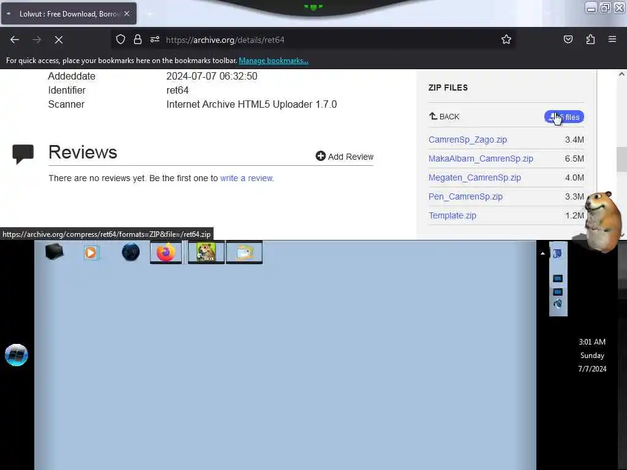
Task: Open Firefox application menu
Action: [x=612, y=40]
